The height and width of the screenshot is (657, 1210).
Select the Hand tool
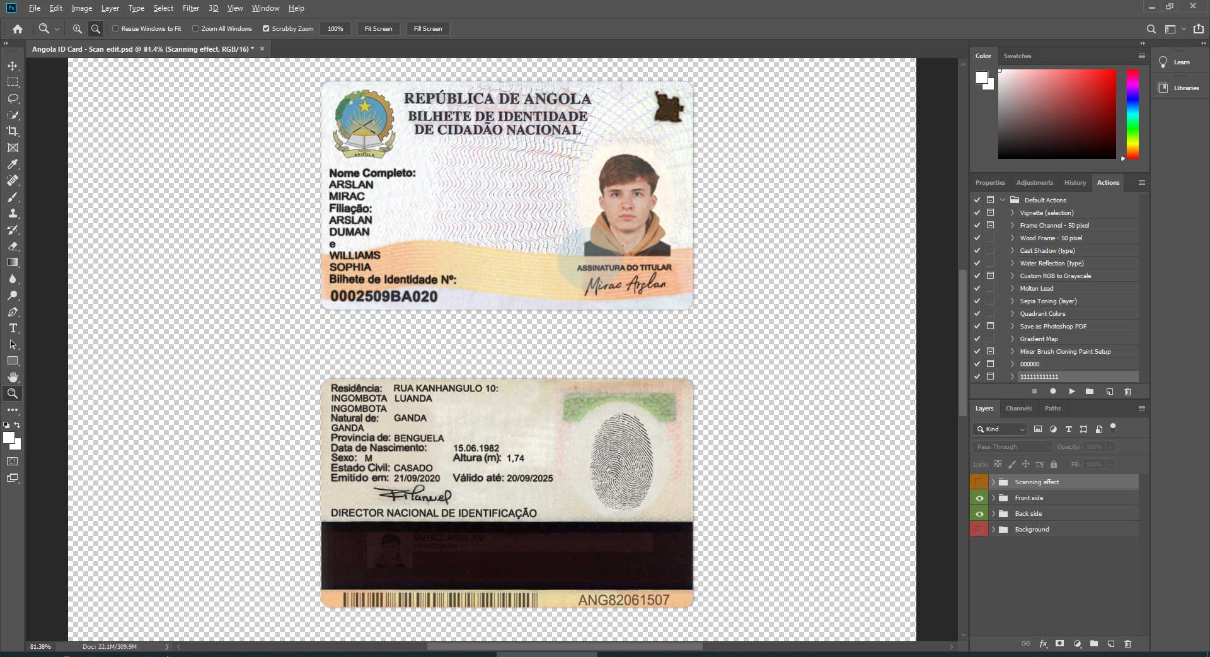(x=13, y=377)
